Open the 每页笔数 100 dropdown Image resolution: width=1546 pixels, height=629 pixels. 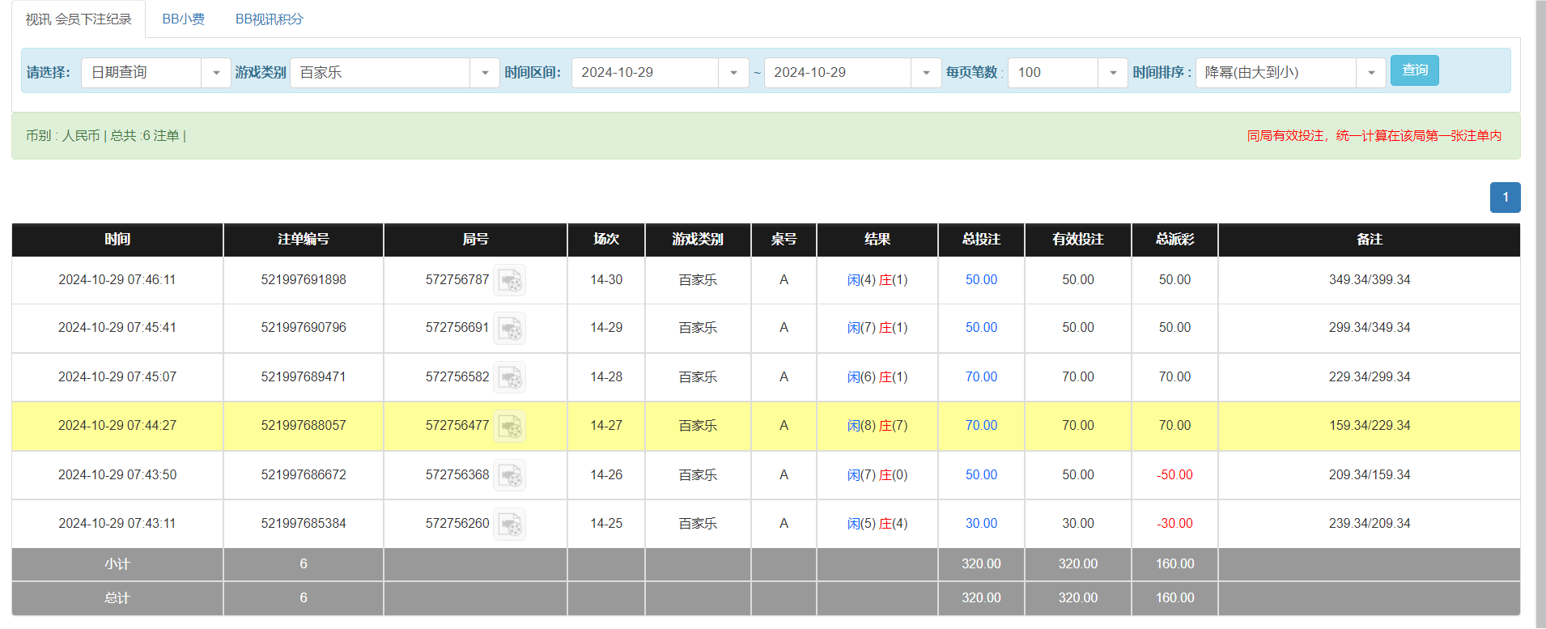tap(1112, 73)
